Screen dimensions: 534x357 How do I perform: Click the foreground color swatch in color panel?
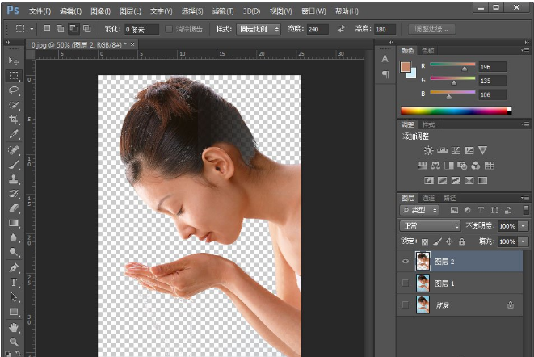(406, 67)
